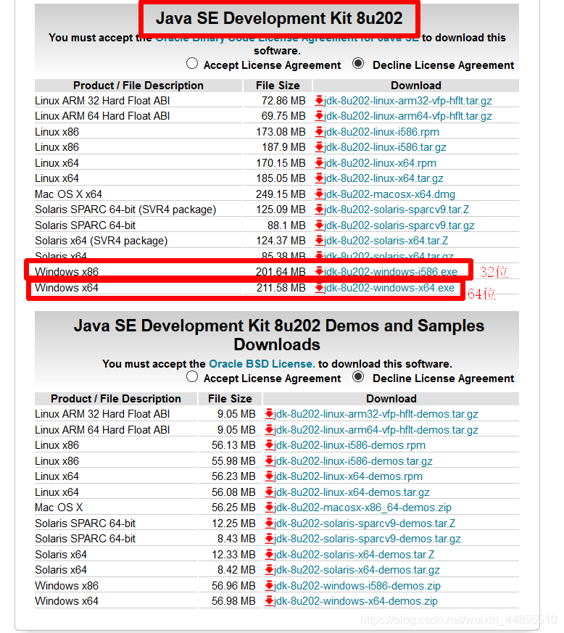The width and height of the screenshot is (564, 633).
Task: Download jdk-8u202-linux-arm32-vfp-hflt.tar.gz
Action: [x=407, y=101]
